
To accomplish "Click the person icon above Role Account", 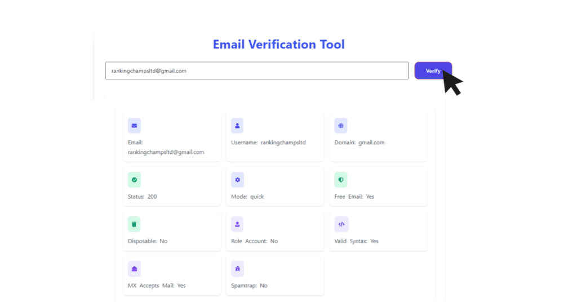I will (x=237, y=224).
